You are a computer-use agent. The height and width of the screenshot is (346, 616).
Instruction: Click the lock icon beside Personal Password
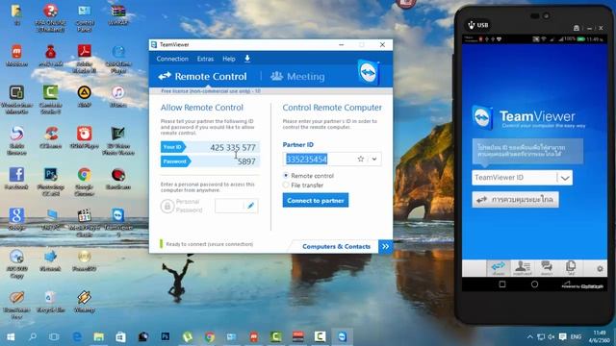167,206
